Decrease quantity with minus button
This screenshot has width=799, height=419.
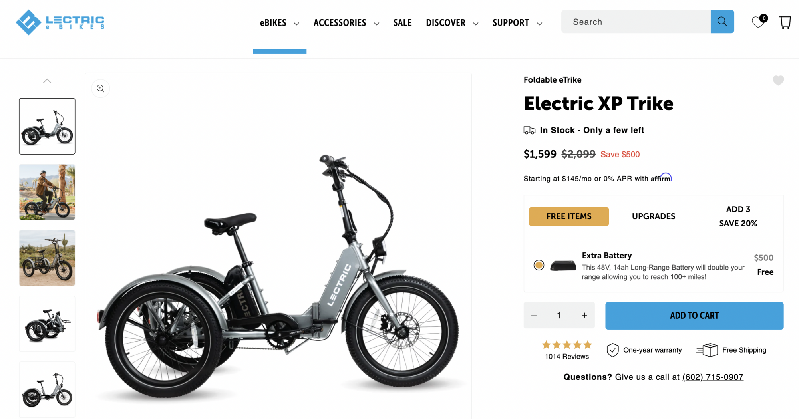pos(534,316)
